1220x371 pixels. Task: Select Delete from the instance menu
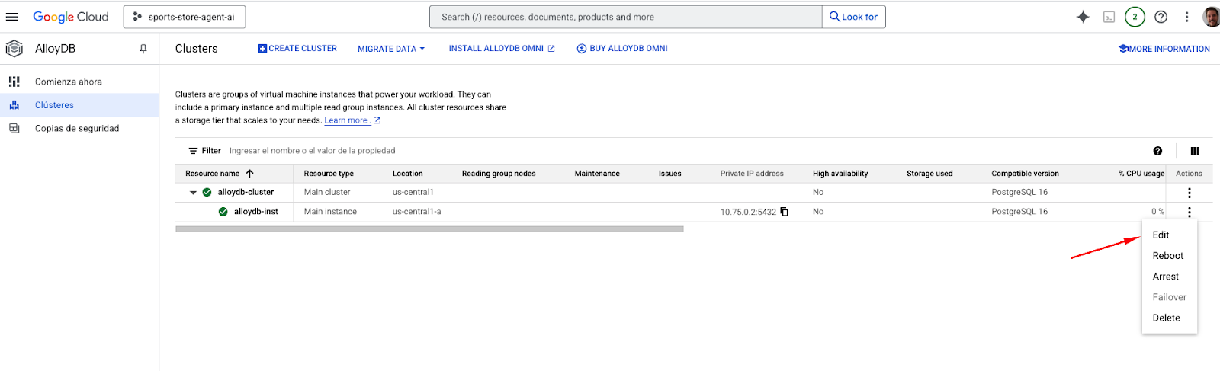pyautogui.click(x=1166, y=318)
